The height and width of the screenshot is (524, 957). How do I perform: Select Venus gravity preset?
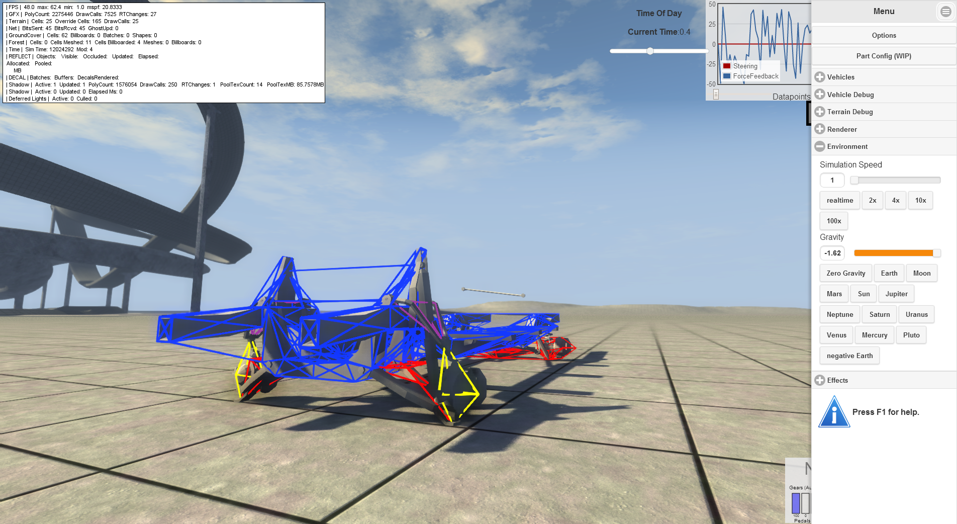(x=836, y=335)
